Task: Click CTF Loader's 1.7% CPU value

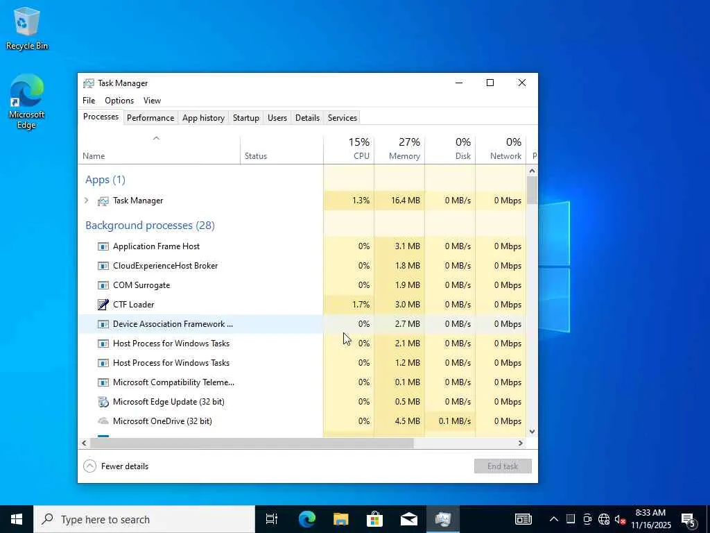Action: point(361,305)
